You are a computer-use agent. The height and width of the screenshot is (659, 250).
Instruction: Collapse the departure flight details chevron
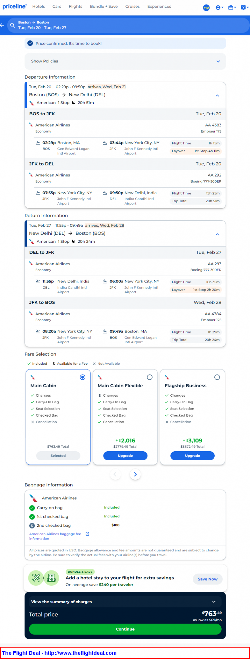(218, 95)
